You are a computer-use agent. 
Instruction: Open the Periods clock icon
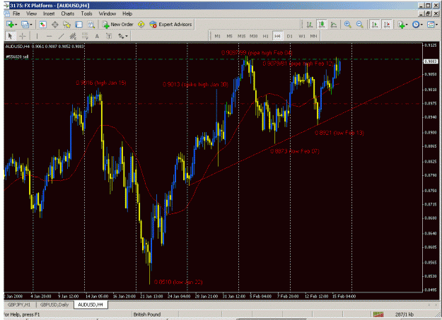[x=416, y=25]
